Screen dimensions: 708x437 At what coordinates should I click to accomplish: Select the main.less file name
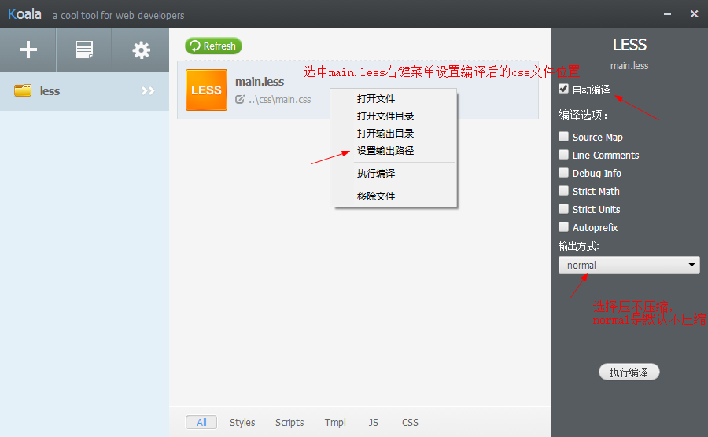[x=260, y=82]
